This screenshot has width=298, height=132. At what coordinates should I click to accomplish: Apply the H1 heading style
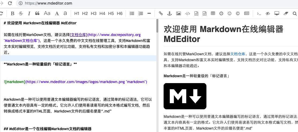click(x=77, y=13)
